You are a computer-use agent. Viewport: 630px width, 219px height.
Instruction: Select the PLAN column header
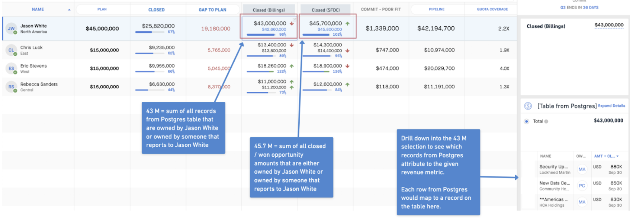click(102, 9)
